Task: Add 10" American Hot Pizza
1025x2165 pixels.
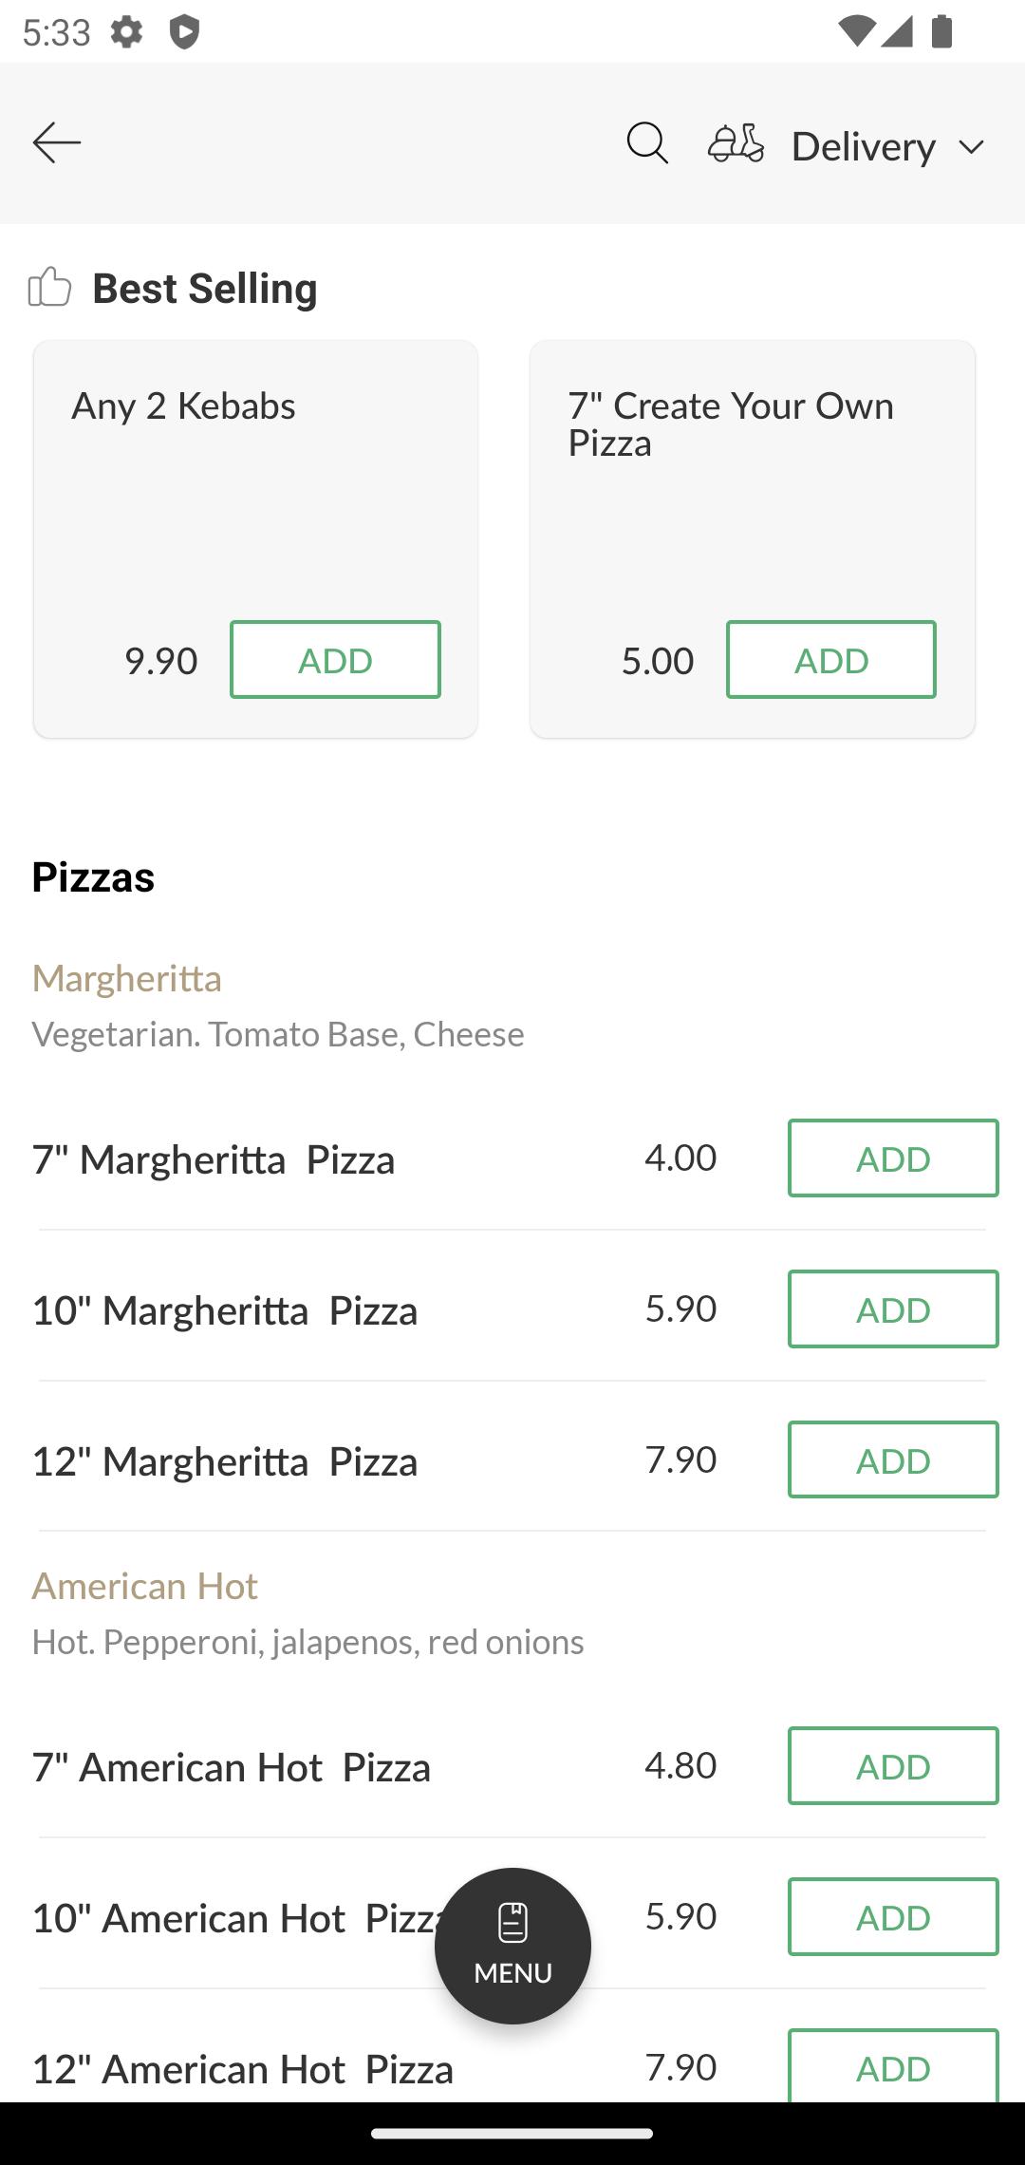Action: 893,1916
